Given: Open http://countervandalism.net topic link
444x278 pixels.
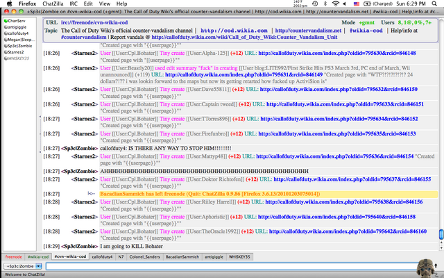Looking at the screenshot, I should pos(308,31).
